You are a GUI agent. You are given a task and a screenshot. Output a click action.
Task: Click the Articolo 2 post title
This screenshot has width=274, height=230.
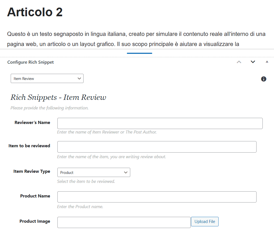point(34,12)
